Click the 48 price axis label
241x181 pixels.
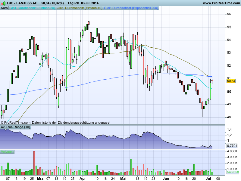(229, 117)
